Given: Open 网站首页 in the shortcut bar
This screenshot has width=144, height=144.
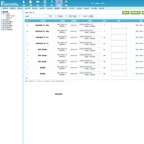Looking at the screenshot, I should [87, 8].
